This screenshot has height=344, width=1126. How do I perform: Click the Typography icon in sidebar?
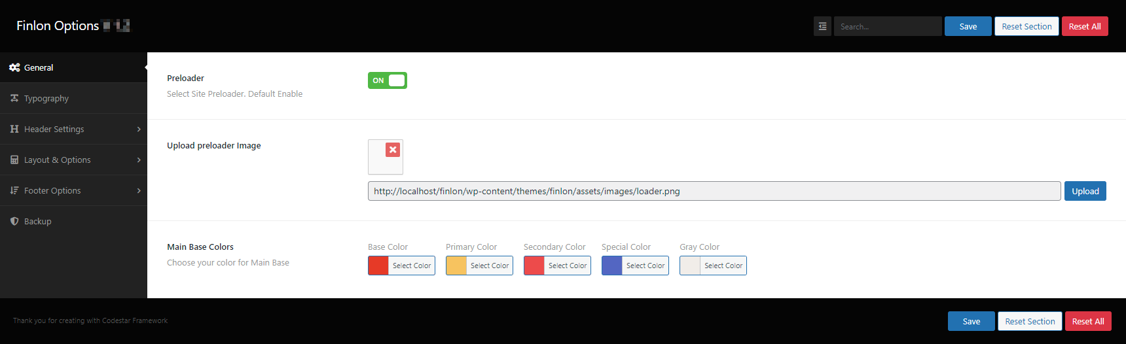(x=14, y=98)
